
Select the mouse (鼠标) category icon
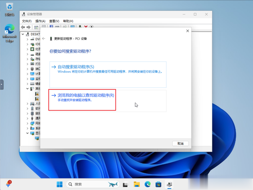[32, 114]
